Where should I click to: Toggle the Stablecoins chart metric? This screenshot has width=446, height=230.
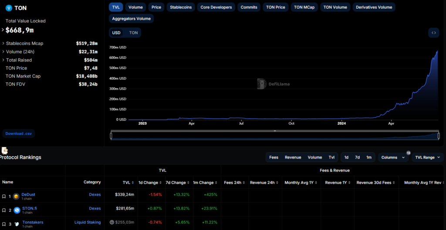pyautogui.click(x=179, y=7)
